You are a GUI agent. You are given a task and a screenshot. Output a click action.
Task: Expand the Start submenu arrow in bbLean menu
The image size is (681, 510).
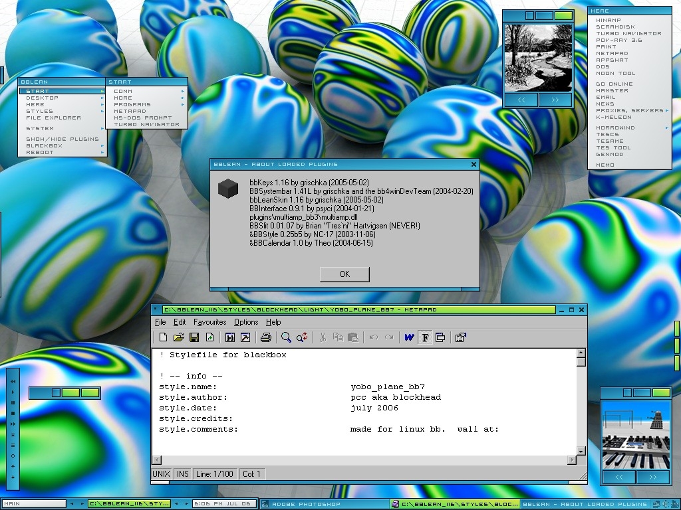click(x=102, y=92)
